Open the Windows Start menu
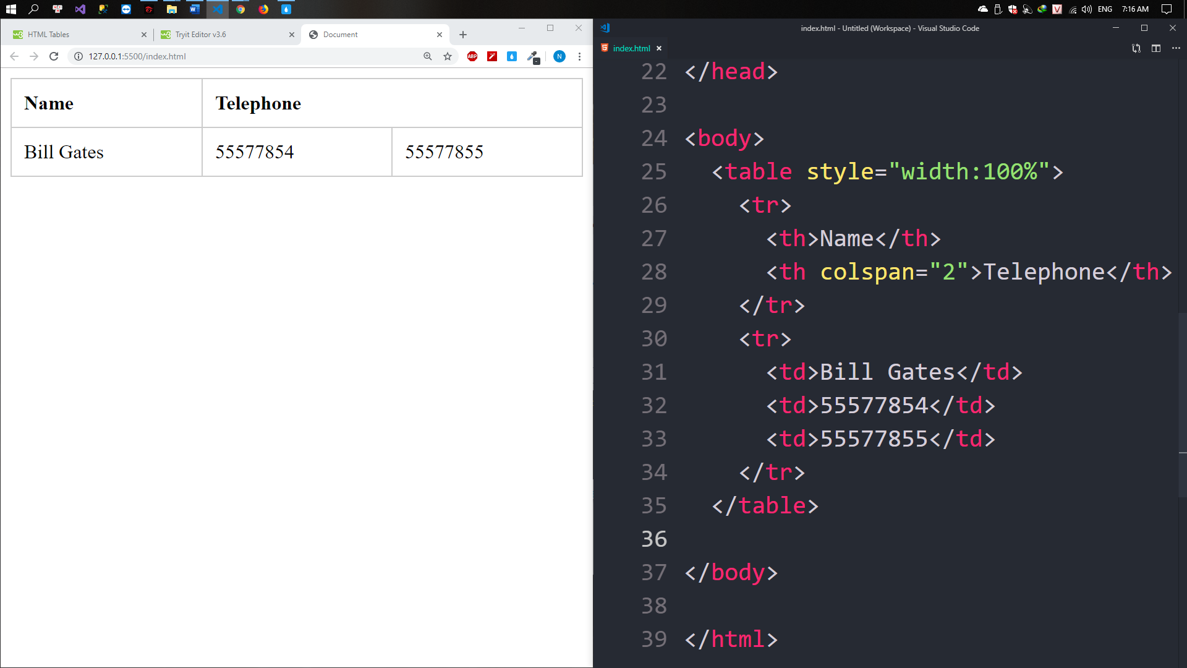The height and width of the screenshot is (668, 1187). click(x=11, y=9)
